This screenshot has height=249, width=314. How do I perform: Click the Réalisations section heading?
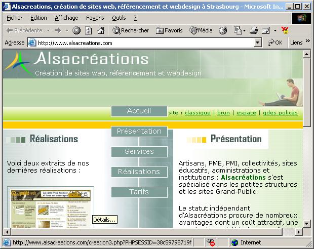tap(54, 139)
